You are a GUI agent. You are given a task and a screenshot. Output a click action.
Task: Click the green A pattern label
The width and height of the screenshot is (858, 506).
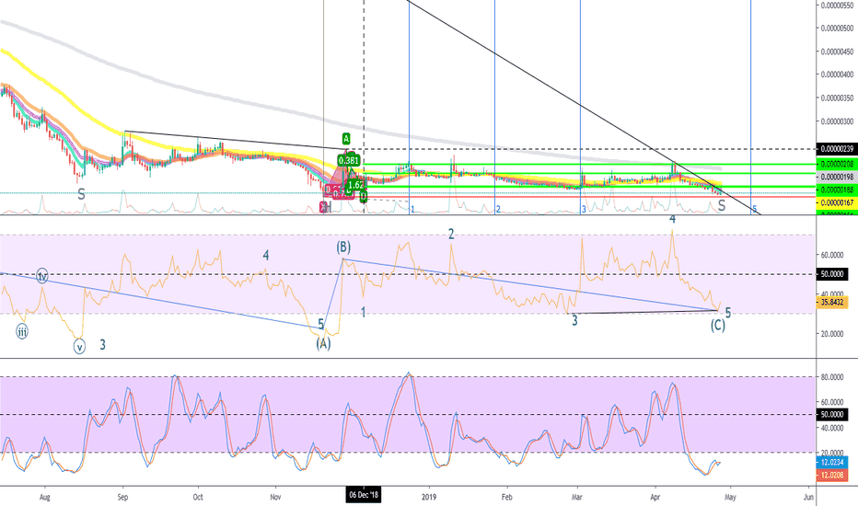(x=346, y=138)
